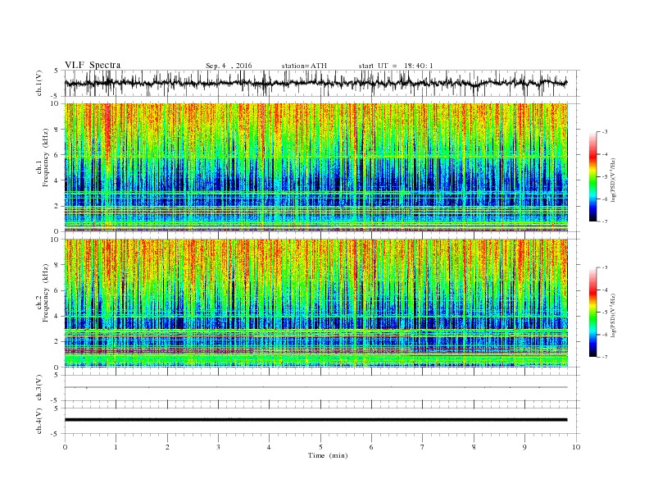Click the ch.1 voltage waveform trace

point(315,83)
